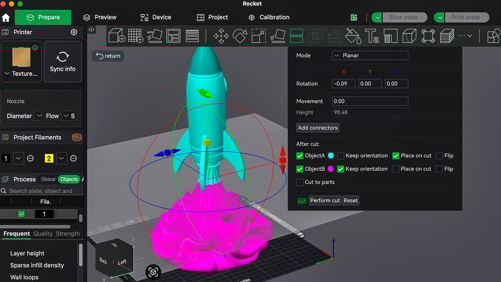The width and height of the screenshot is (501, 282).
Task: Open the Planar cut mode dropdown
Action: [370, 55]
